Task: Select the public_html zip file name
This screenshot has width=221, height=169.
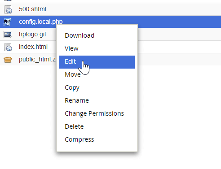Action: 37,60
